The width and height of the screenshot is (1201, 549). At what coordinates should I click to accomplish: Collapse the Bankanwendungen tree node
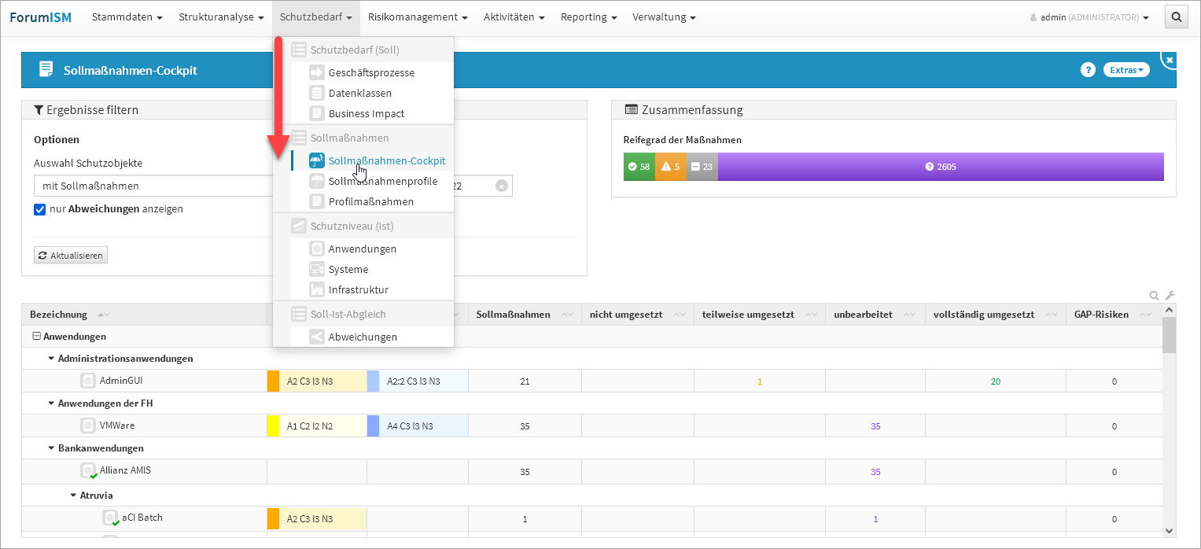[52, 448]
